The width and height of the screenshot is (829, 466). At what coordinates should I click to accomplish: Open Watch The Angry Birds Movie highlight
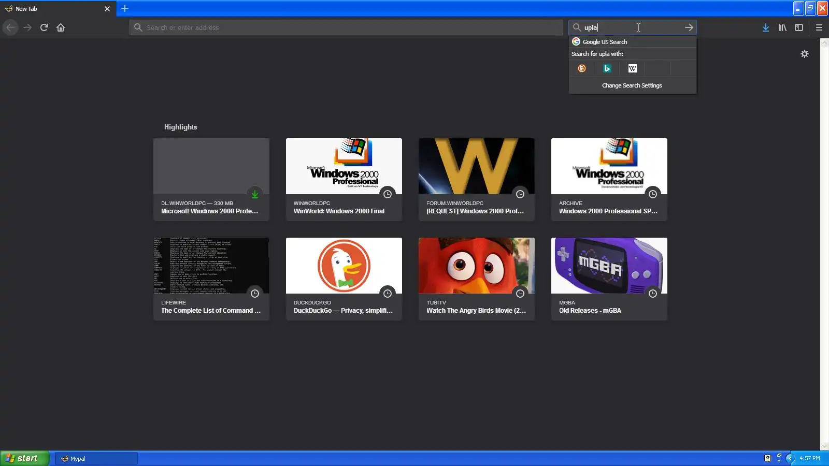pos(477,279)
